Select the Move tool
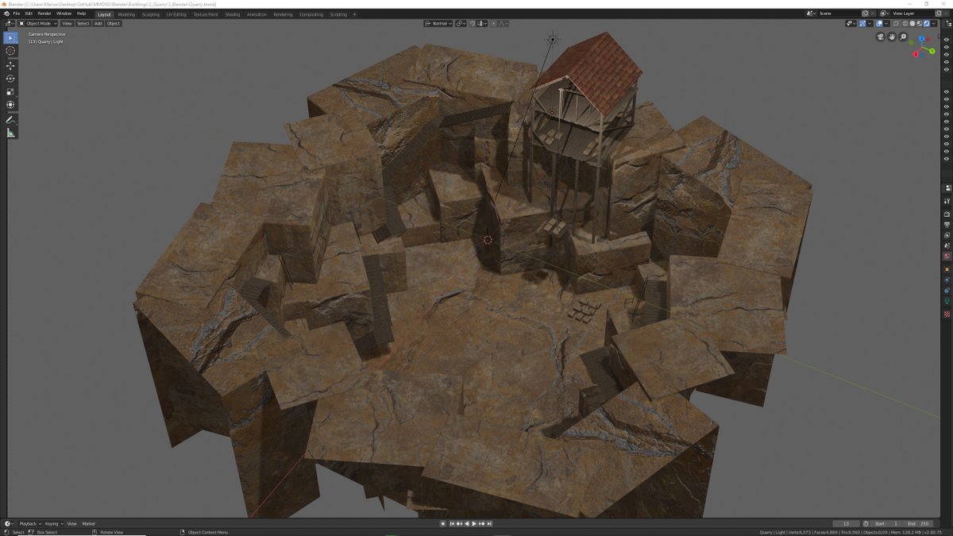 click(x=10, y=66)
